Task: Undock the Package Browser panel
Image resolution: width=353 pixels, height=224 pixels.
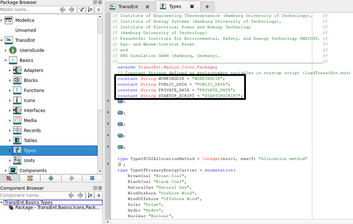Action: (95, 2)
